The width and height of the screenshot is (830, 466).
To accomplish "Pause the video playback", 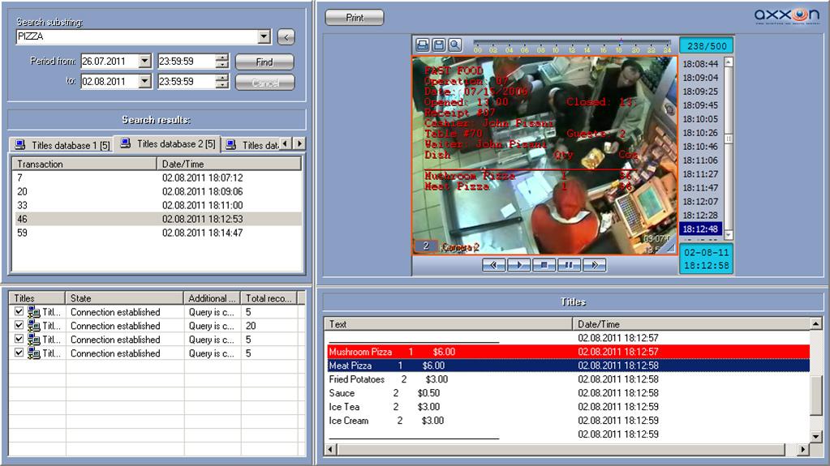I will (570, 265).
